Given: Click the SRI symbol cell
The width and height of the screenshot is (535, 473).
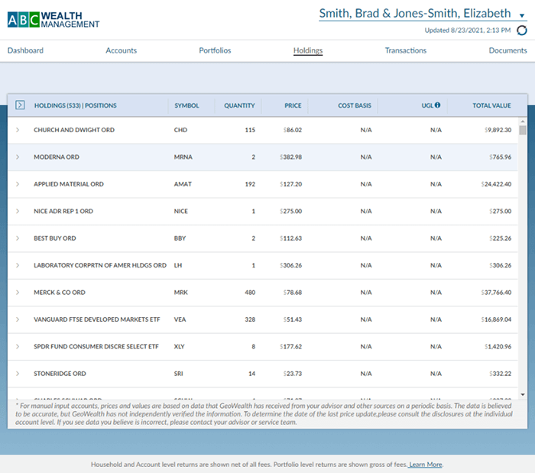Looking at the screenshot, I should point(178,374).
